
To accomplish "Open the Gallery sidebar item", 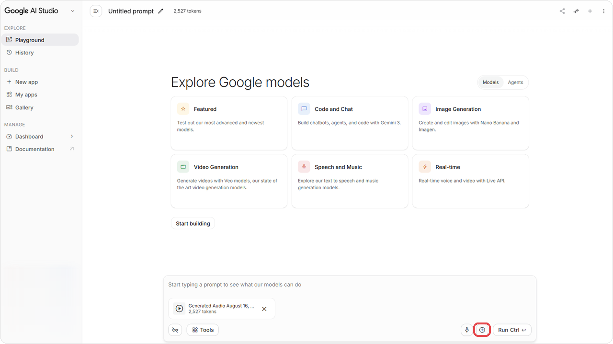I will (40, 107).
